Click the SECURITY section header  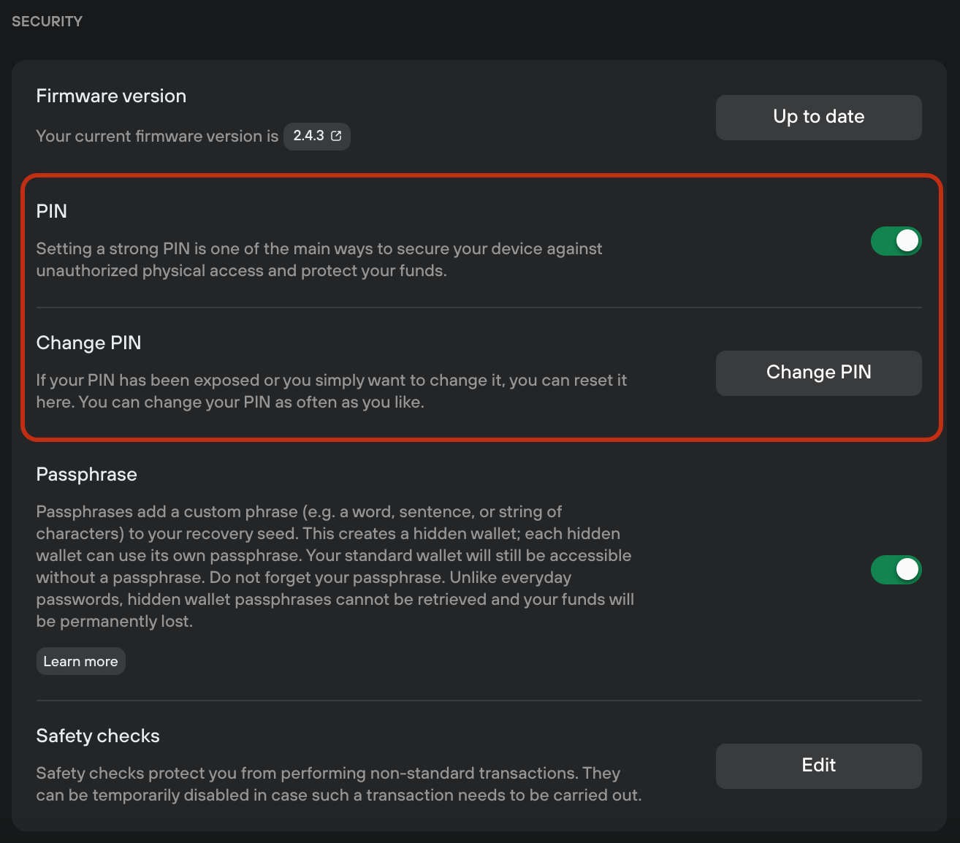47,21
